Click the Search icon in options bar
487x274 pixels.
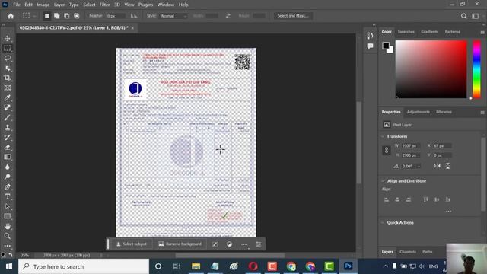[x=463, y=16]
